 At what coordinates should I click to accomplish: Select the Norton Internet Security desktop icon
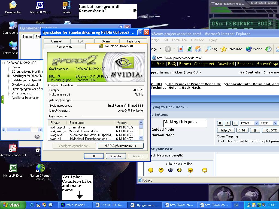tap(40, 172)
